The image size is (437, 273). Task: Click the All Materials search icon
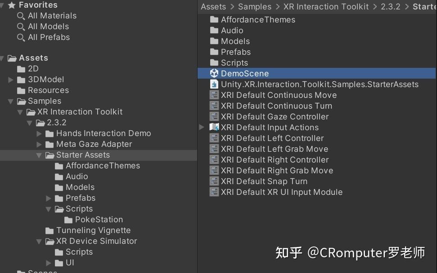(x=21, y=16)
